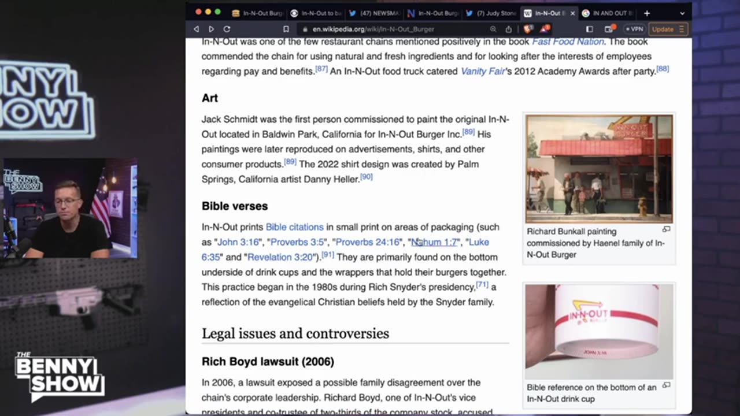
Task: Switch to the (47) NEWSMAX Twitter tab
Action: click(x=375, y=13)
